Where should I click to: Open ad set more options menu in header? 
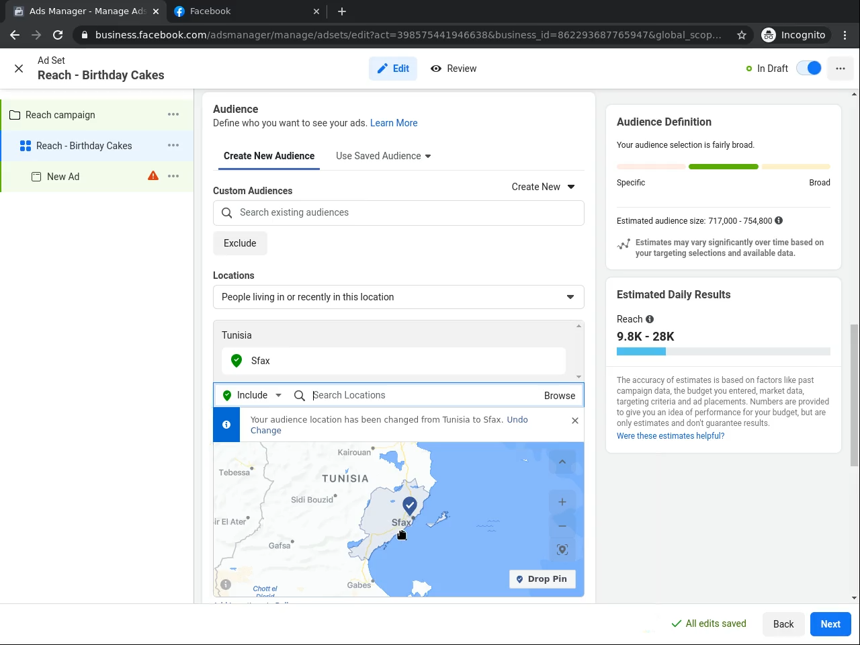[x=840, y=69]
